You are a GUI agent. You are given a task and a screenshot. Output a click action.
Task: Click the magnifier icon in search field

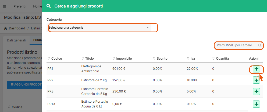pos(260,45)
